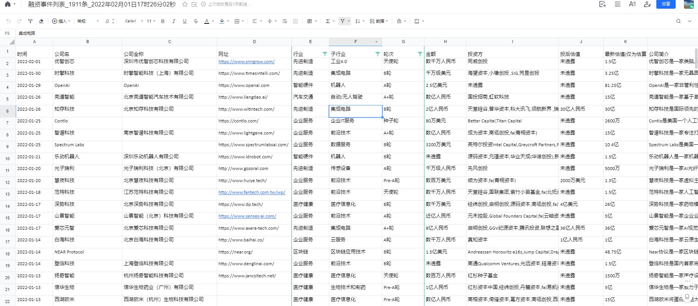This screenshot has width=698, height=306.
Task: Click the 子行业 column filter icon
Action: [377, 54]
